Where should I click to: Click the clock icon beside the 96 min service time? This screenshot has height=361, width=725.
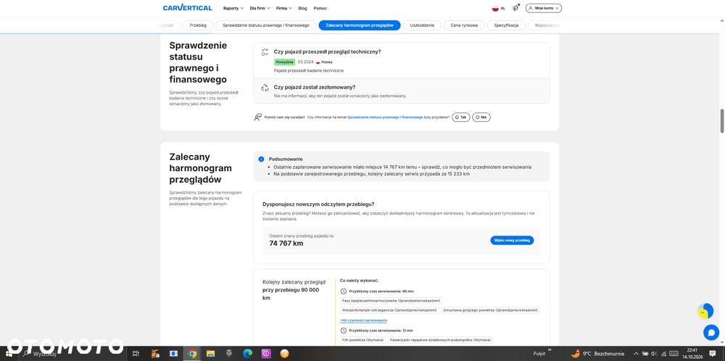[343, 291]
